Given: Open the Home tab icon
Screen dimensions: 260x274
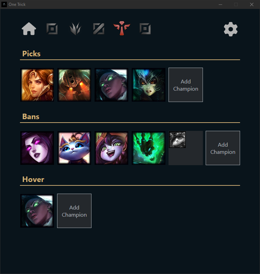Looking at the screenshot, I should pyautogui.click(x=29, y=28).
